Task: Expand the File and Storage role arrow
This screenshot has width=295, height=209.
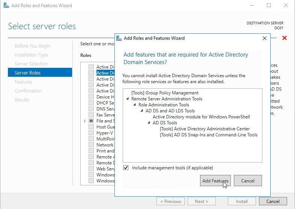Action: (x=85, y=121)
